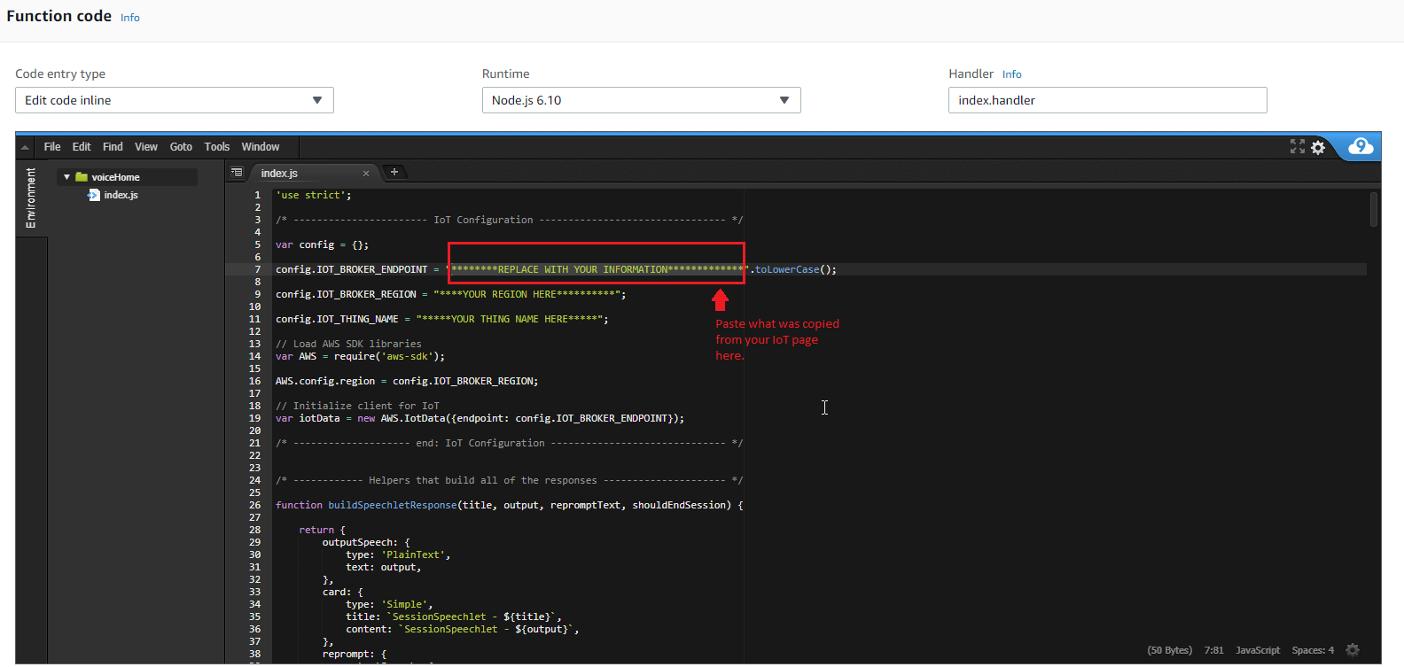Click the title: SessionSpeechlet line
The height and width of the screenshot is (667, 1404).
(454, 617)
